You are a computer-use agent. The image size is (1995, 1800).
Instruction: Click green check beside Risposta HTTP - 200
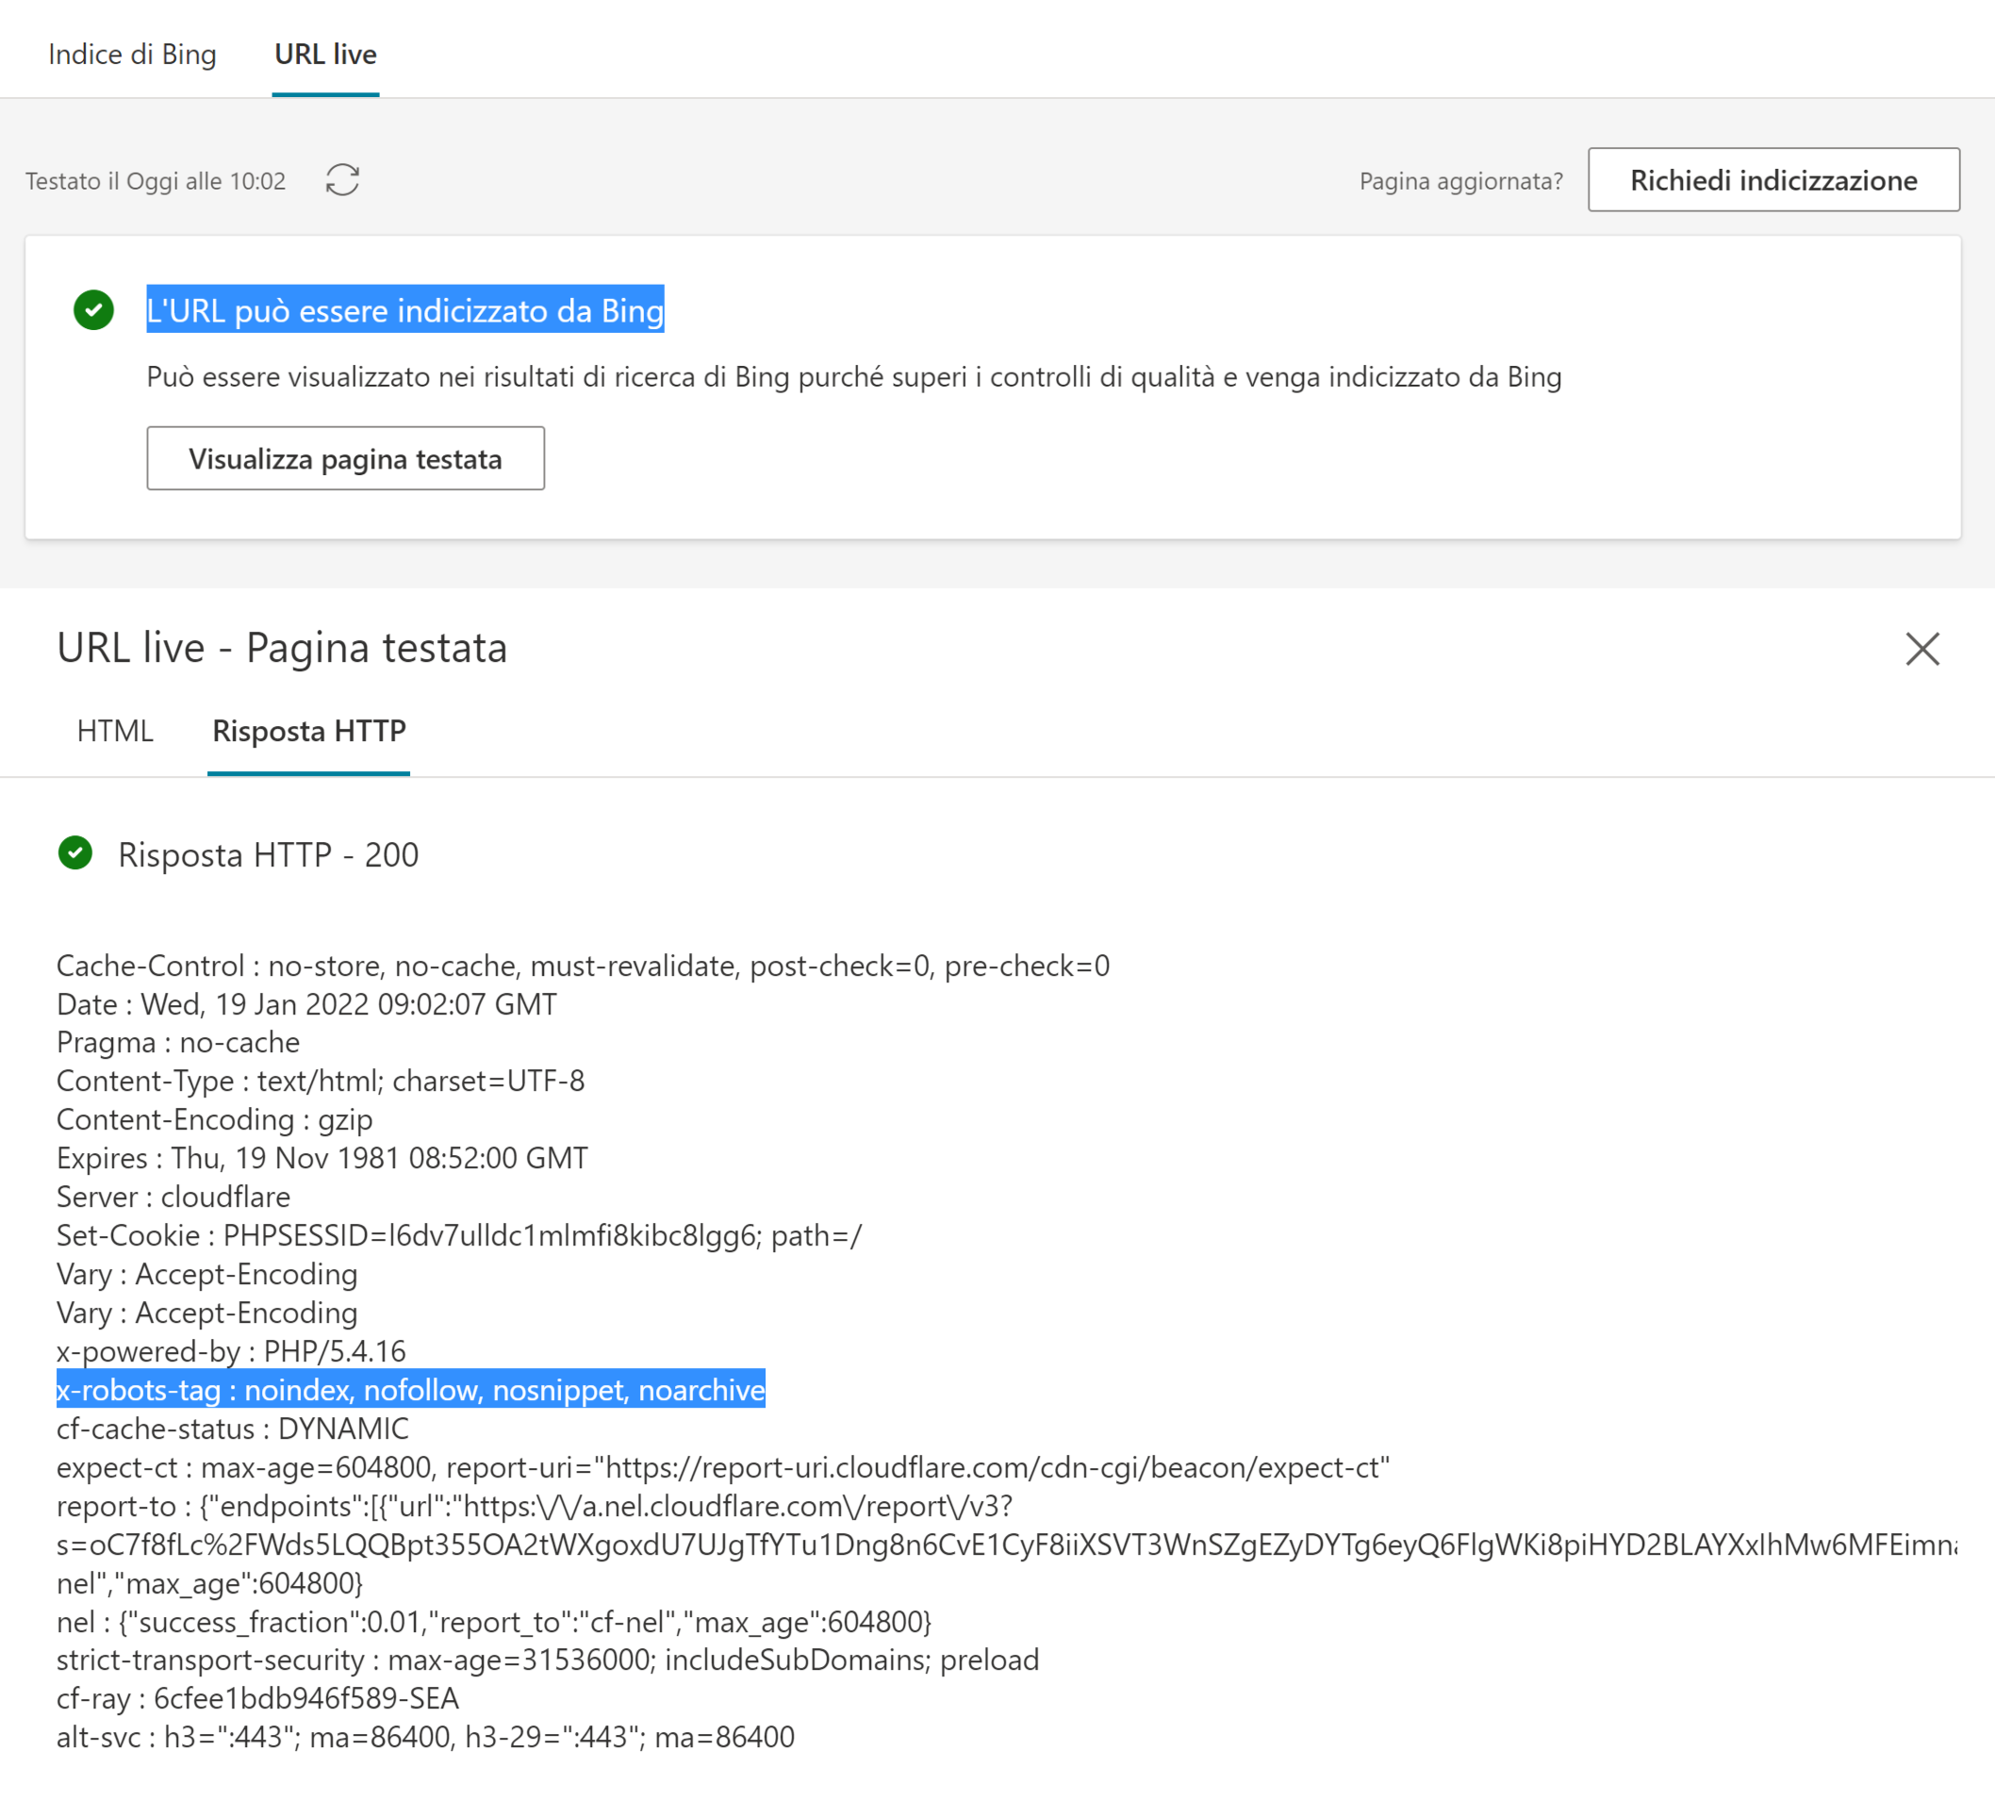(75, 852)
